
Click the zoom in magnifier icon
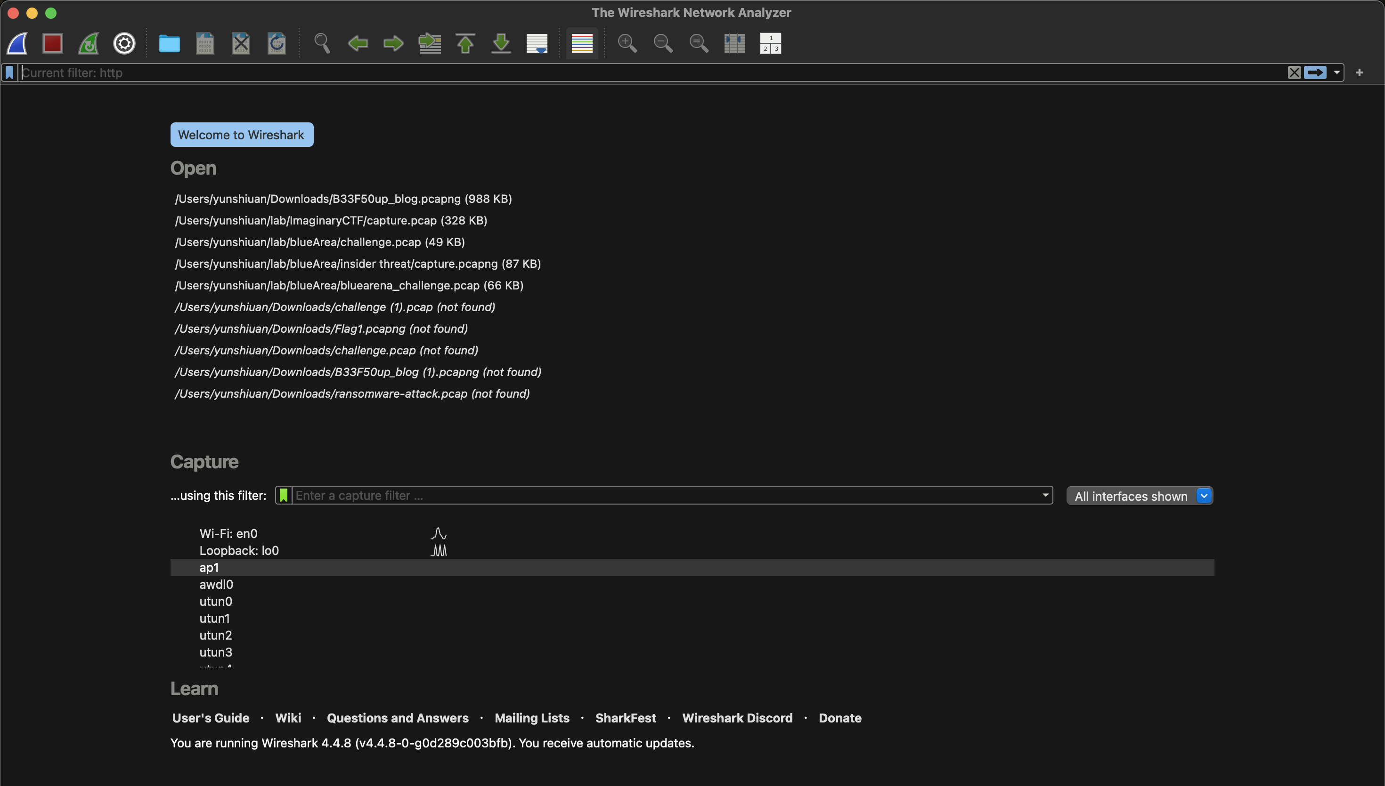tap(627, 43)
